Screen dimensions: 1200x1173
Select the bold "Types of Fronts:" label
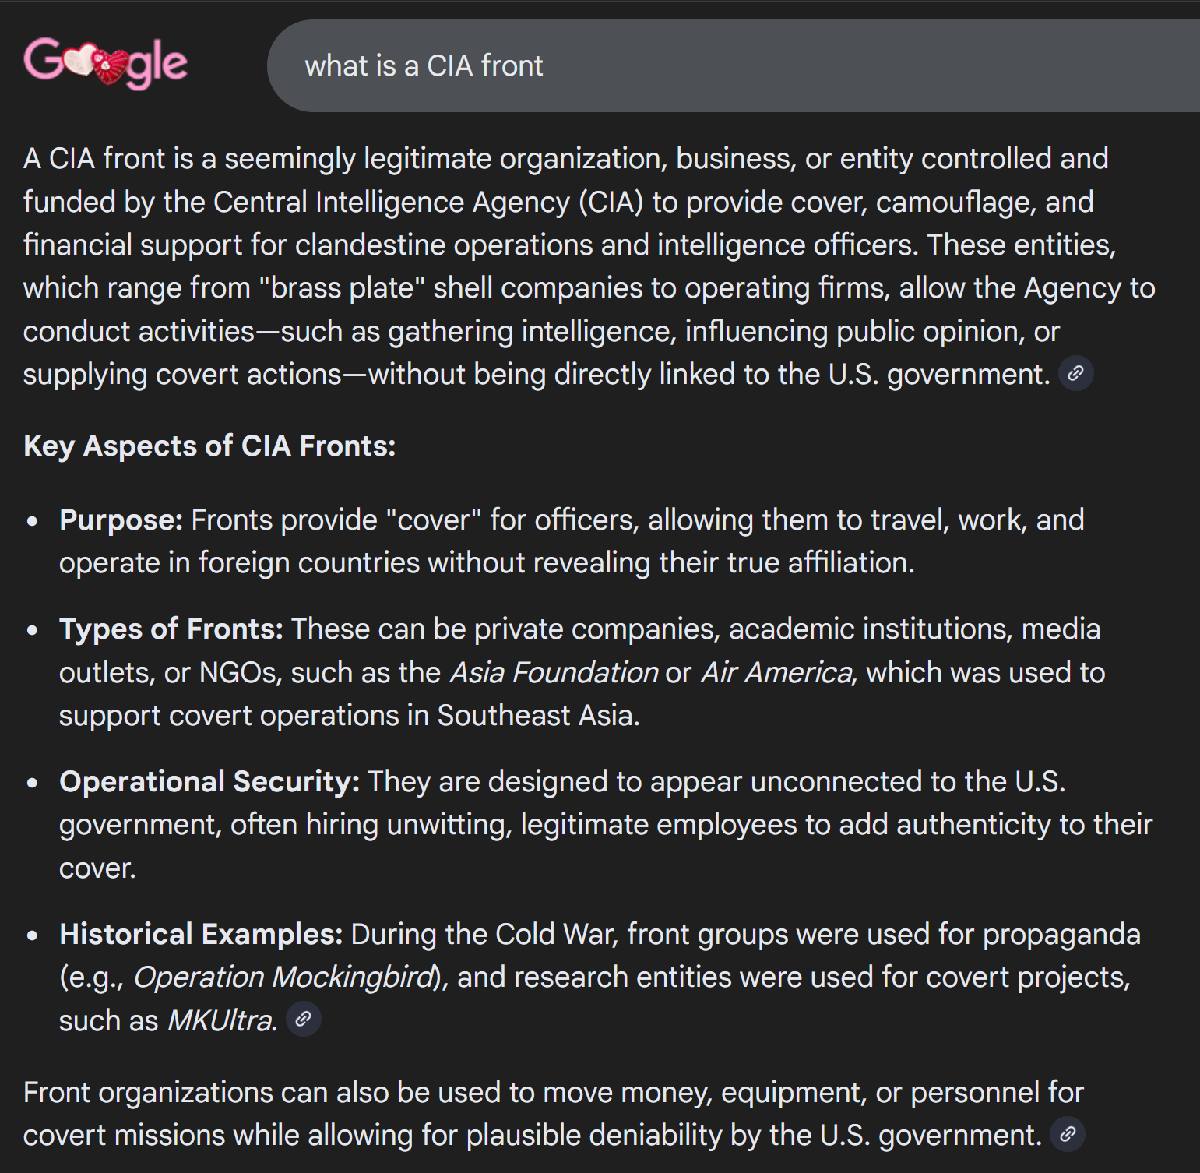click(x=171, y=629)
